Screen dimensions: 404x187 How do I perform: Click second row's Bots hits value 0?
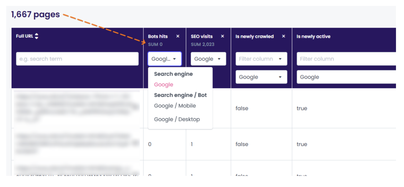150,144
